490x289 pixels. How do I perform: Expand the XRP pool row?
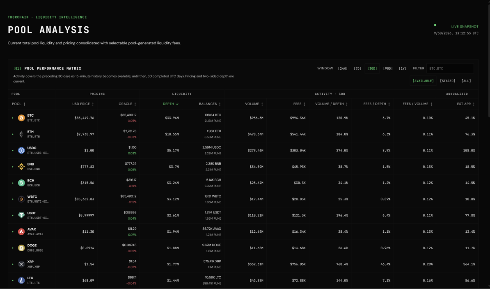(13, 264)
